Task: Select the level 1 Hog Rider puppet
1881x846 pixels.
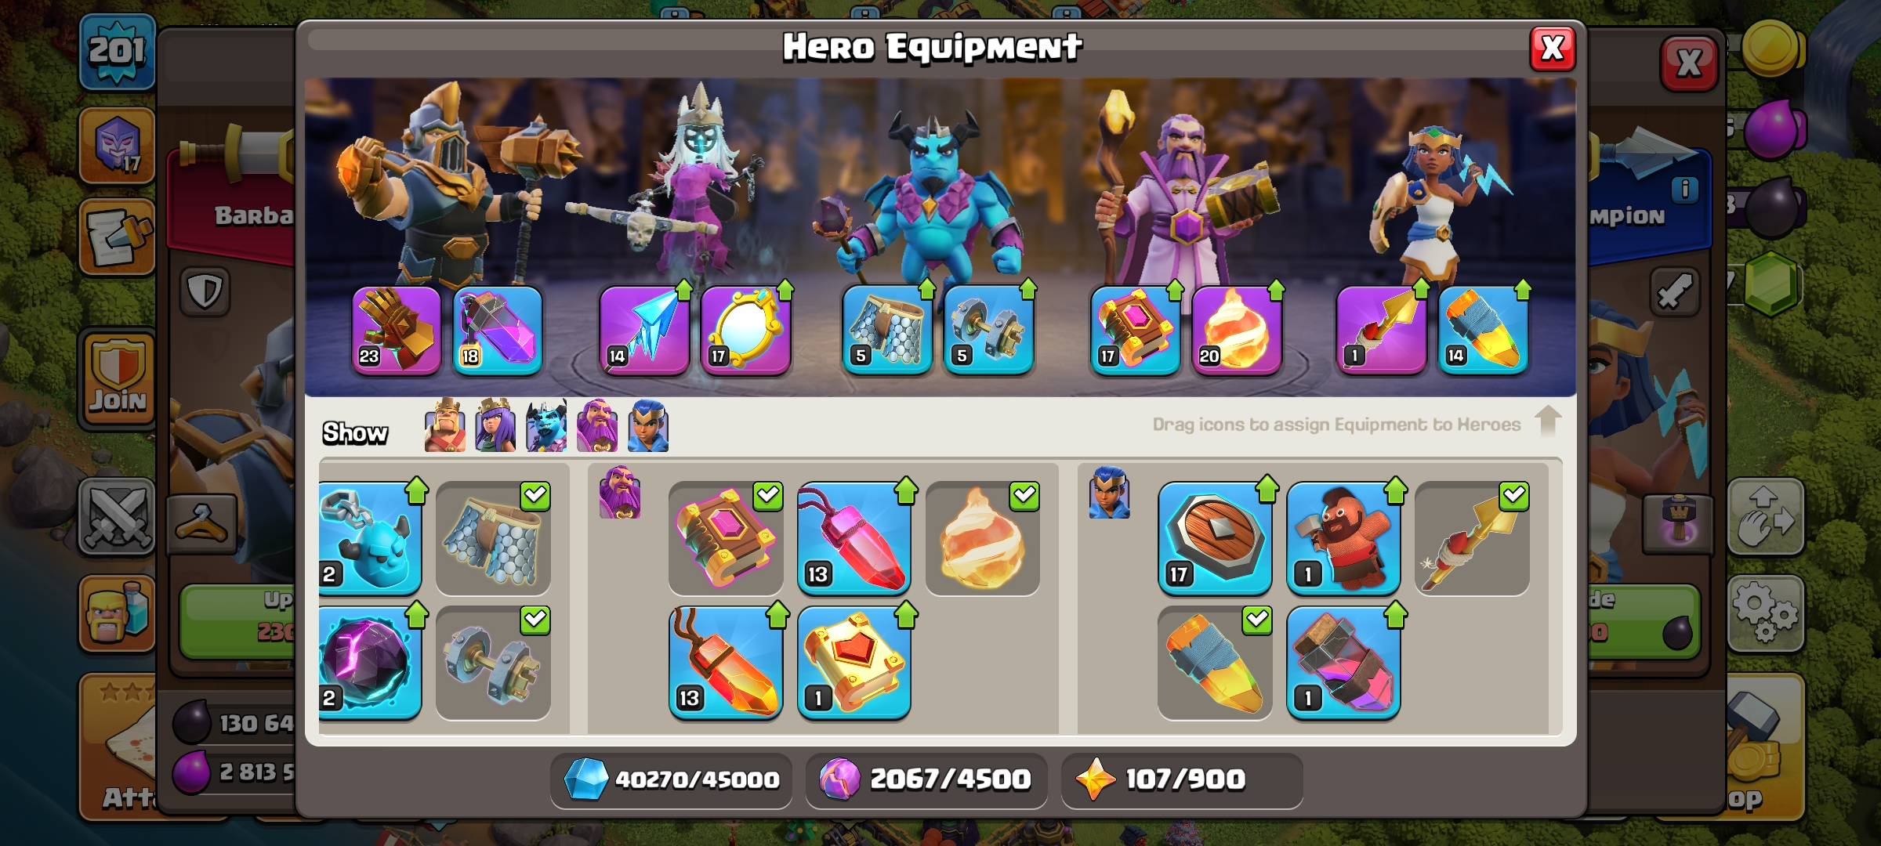Action: click(x=1343, y=539)
